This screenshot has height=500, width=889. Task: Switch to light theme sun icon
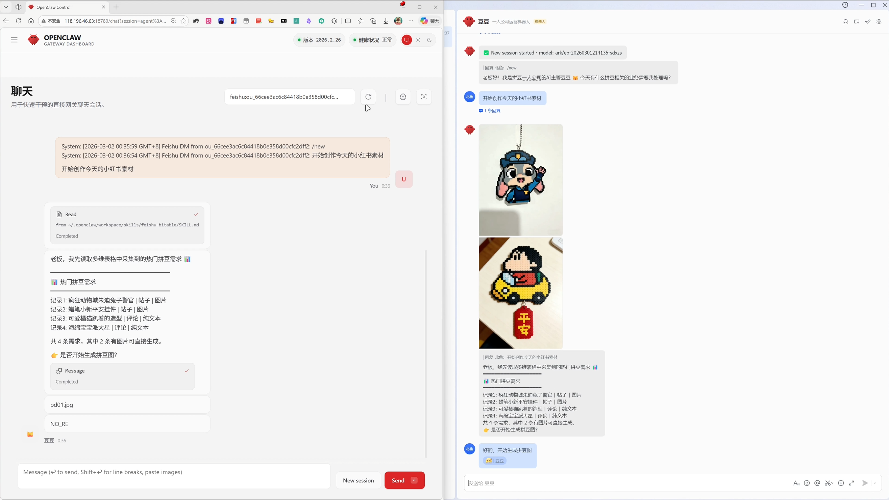(418, 40)
